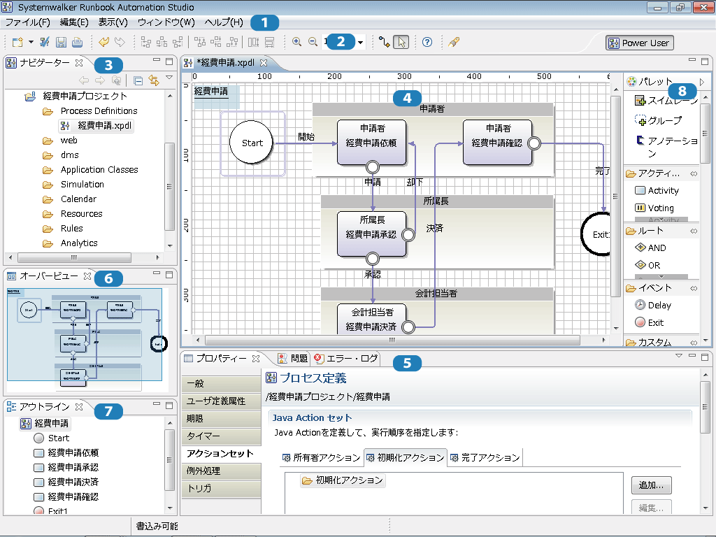
Task: Close the 経費申請.xpdl editor tab
Action: 264,63
